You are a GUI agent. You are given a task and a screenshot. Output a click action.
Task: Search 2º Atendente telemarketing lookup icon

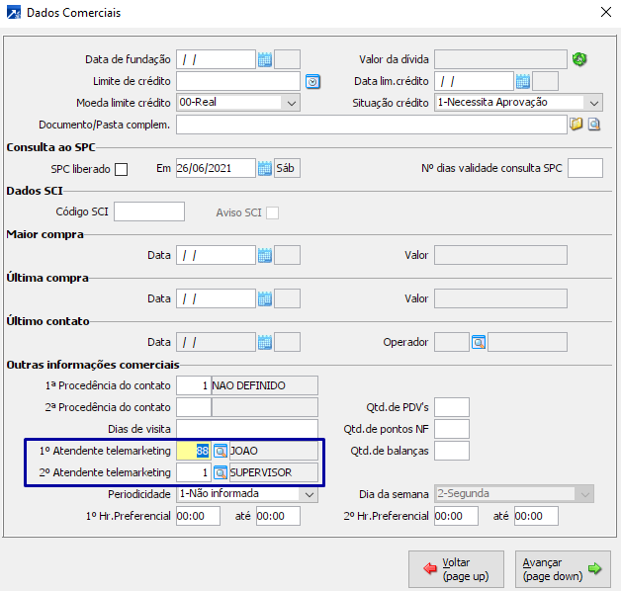coord(221,473)
